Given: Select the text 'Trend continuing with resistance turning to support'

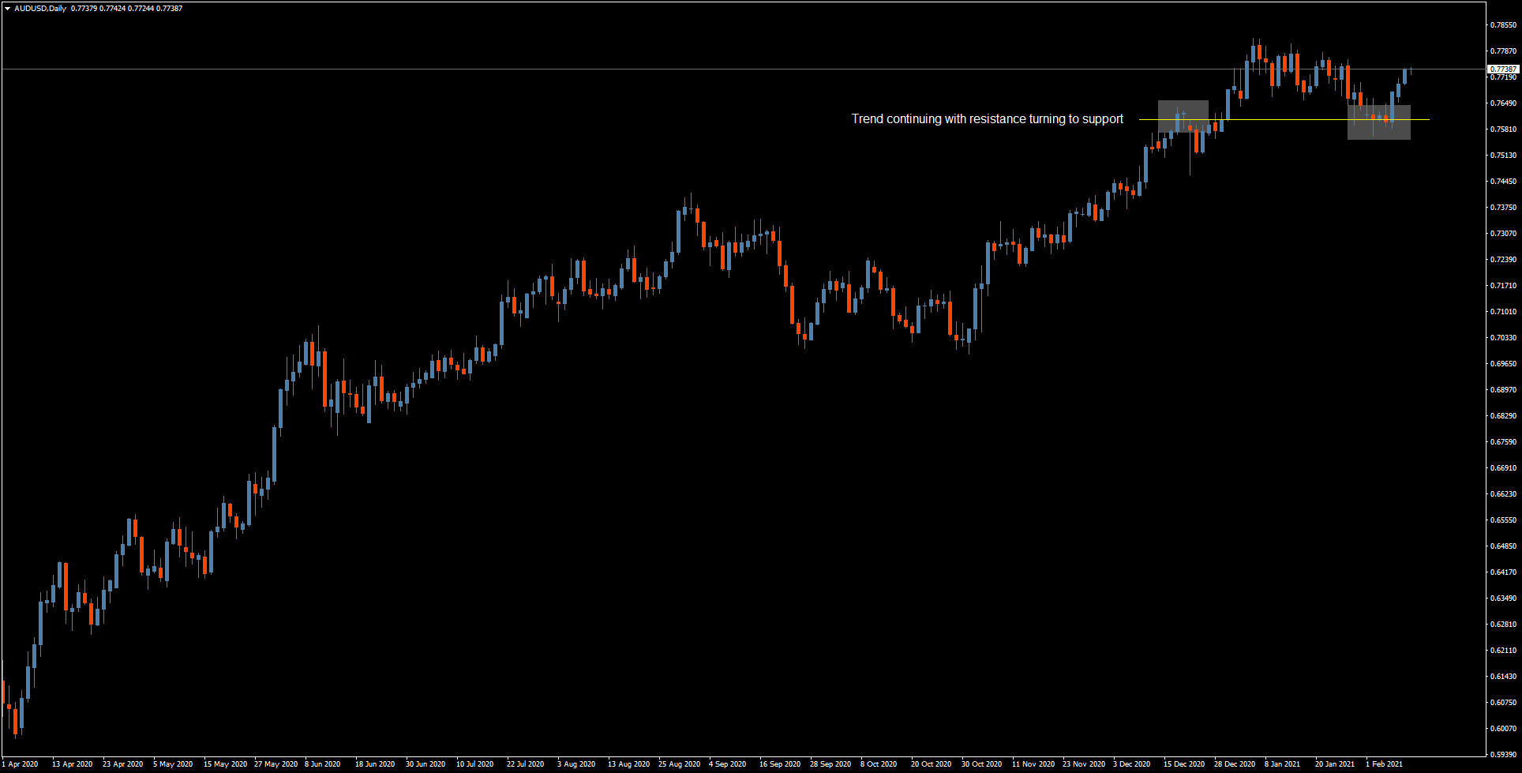Looking at the screenshot, I should tap(987, 119).
